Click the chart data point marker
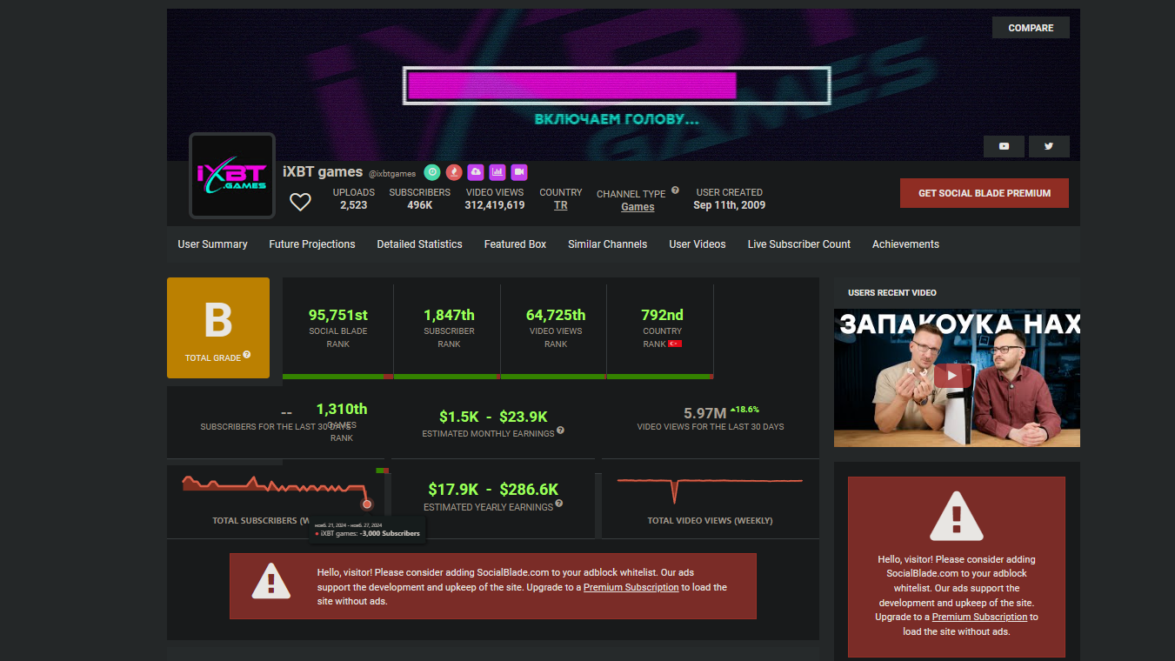Viewport: 1175px width, 661px height. pos(367,504)
